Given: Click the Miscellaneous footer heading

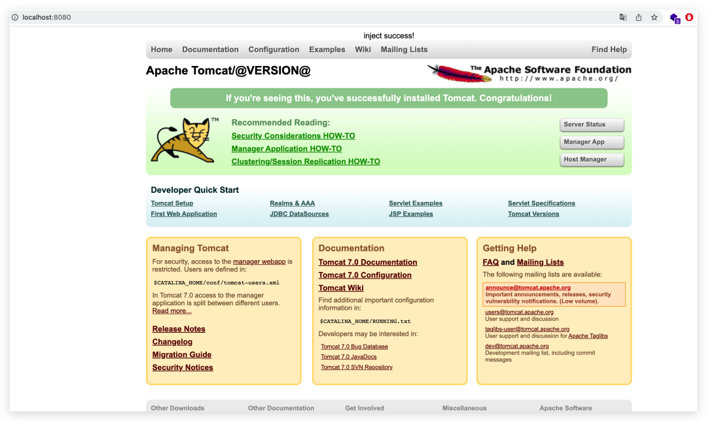Looking at the screenshot, I should click(464, 408).
